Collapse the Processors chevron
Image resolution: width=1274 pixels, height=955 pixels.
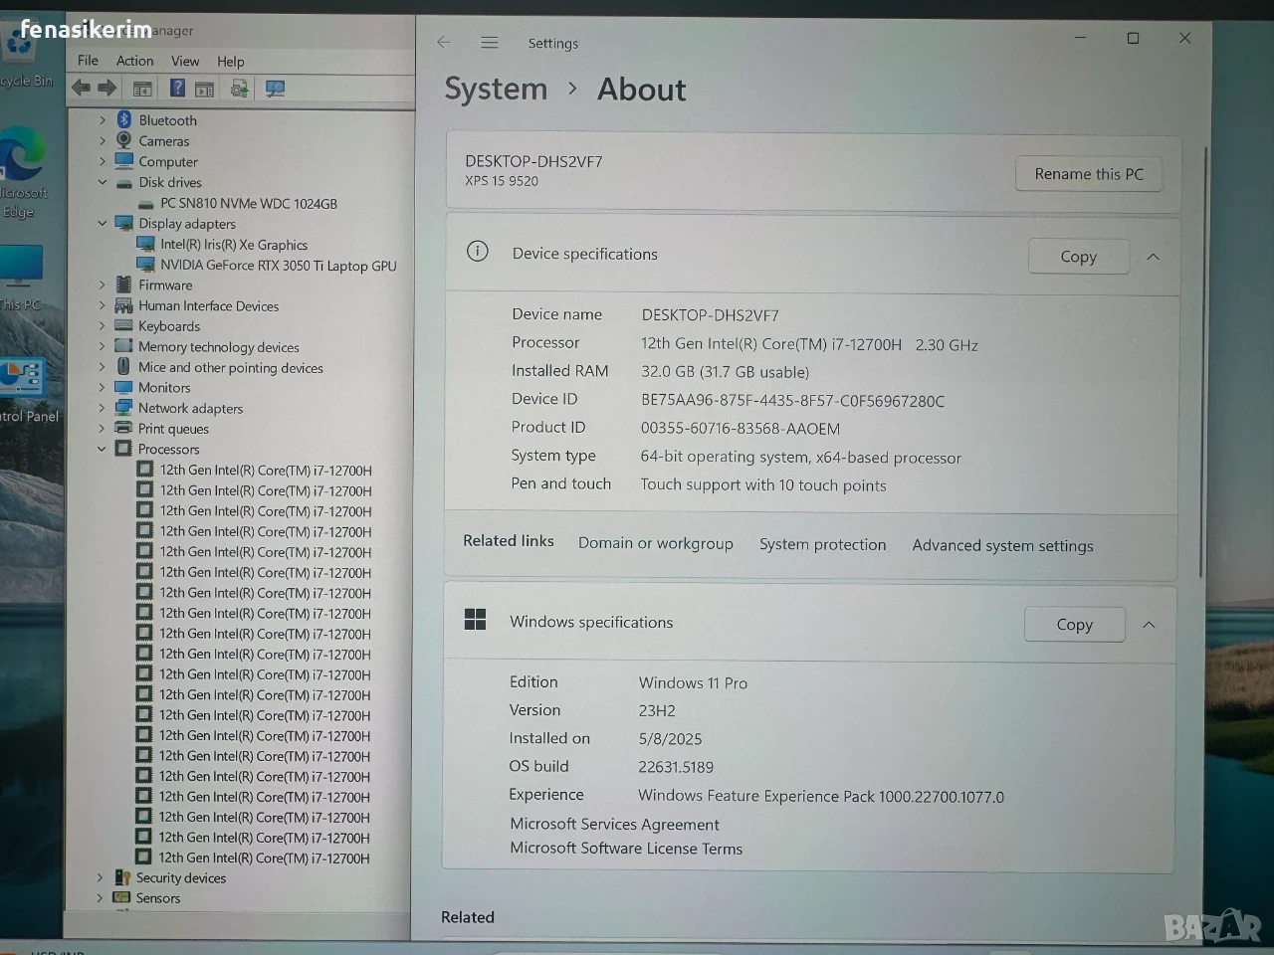102,449
